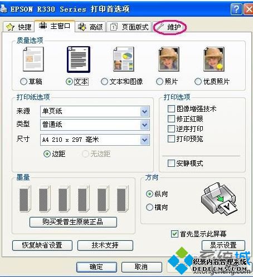Click the Draft quality document thumbnail
Image resolution: width=253 pixels, height=277 pixels.
[x=33, y=59]
